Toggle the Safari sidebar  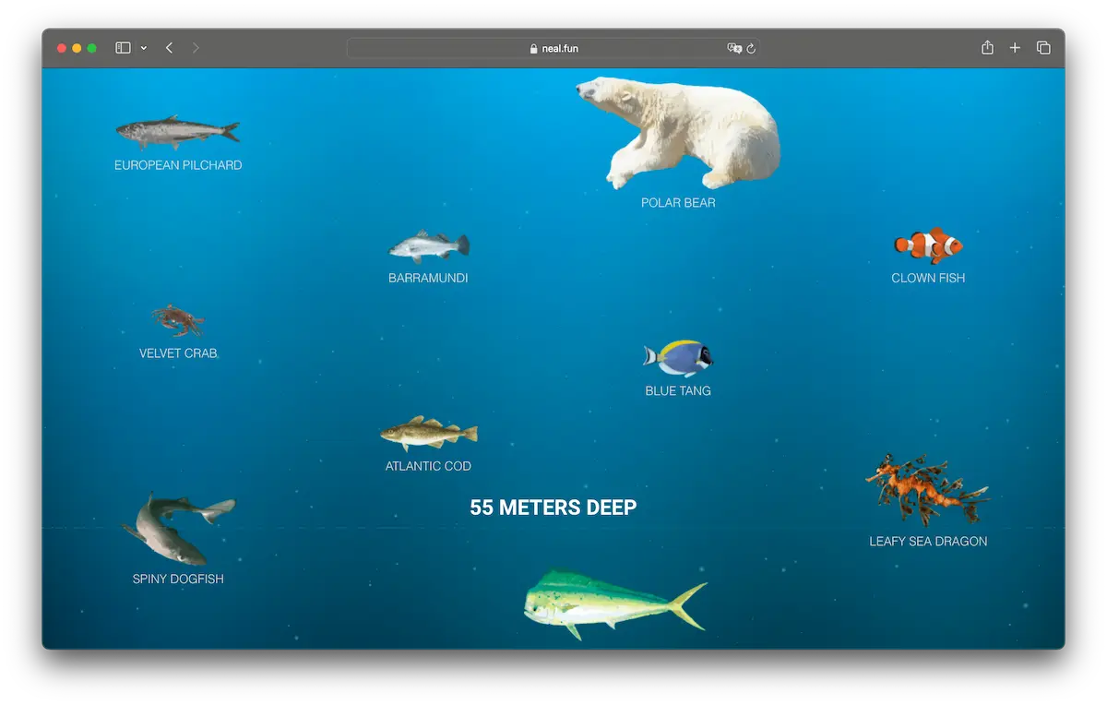click(x=122, y=47)
